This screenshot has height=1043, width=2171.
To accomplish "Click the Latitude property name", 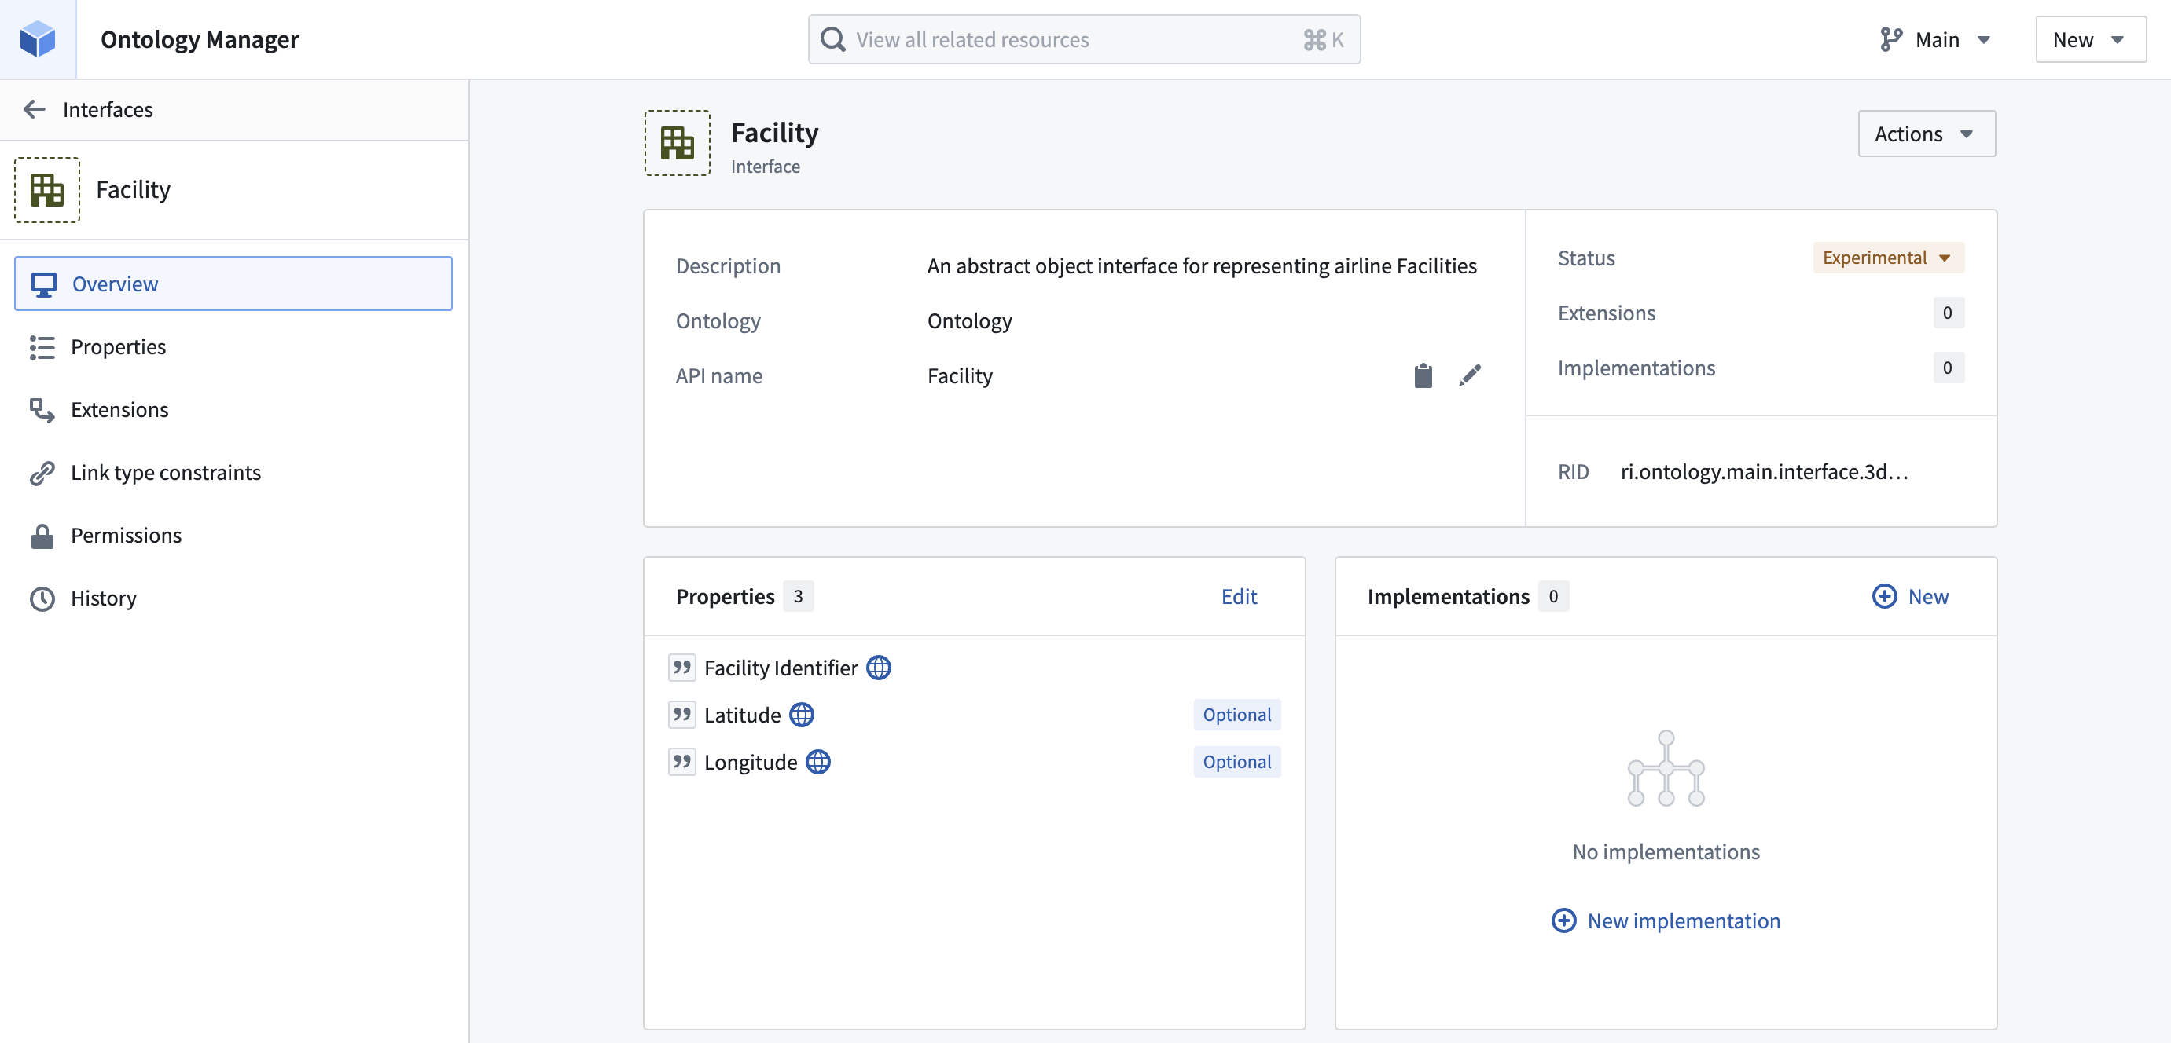I will click(x=743, y=715).
